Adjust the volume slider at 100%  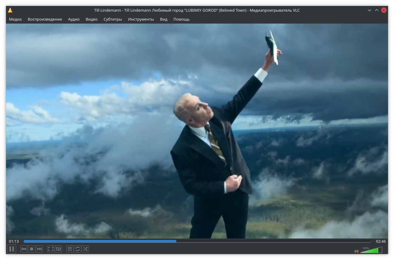[x=371, y=250]
